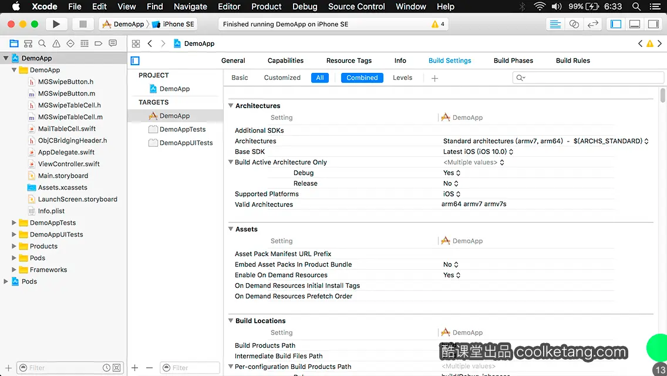Viewport: 667px width, 376px height.
Task: Open macOS Spotlight search
Action: click(636, 6)
